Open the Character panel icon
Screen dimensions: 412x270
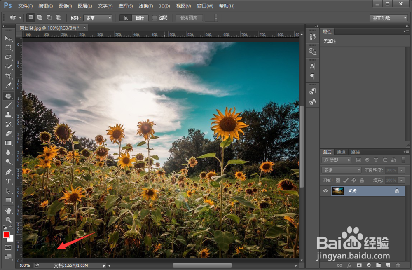tap(313, 66)
